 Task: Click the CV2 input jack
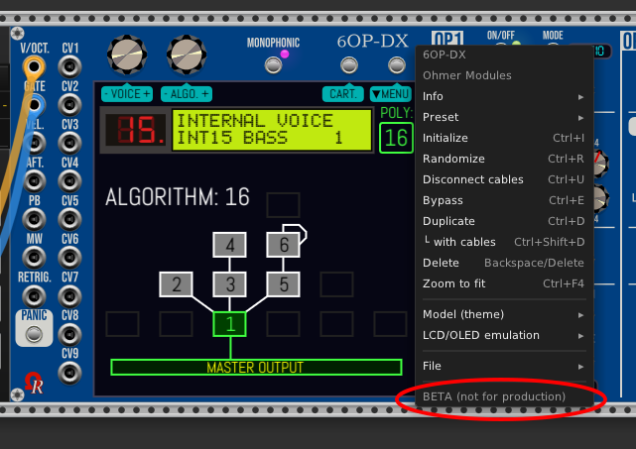click(x=69, y=105)
